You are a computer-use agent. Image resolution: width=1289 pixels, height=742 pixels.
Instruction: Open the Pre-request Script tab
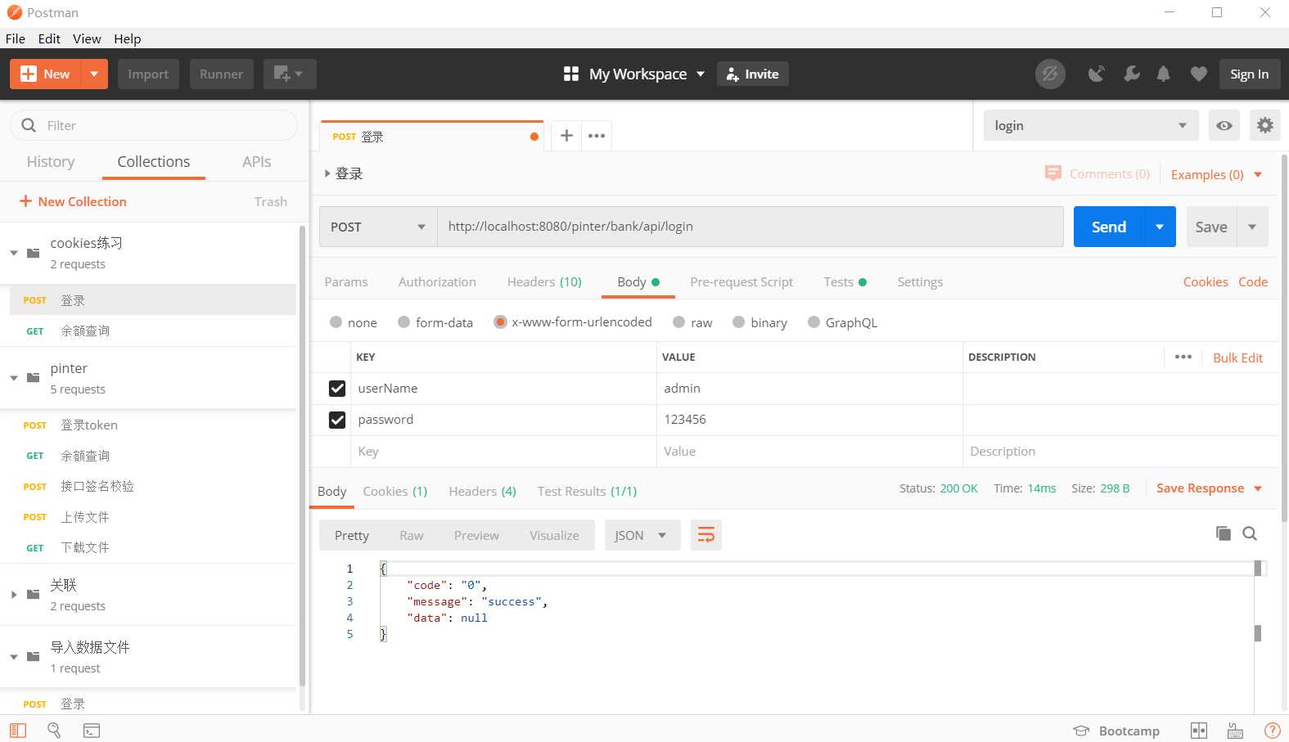741,282
